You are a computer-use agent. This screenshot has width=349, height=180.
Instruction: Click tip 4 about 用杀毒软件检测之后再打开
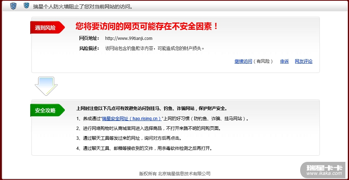click(x=144, y=148)
